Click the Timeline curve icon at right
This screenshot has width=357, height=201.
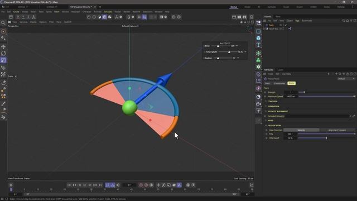point(252,185)
